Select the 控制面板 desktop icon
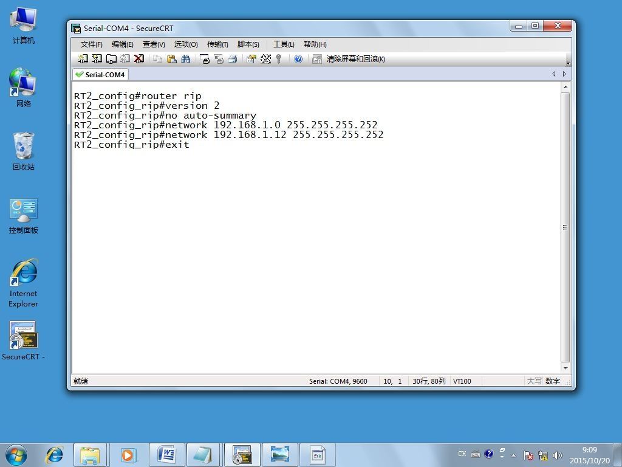The width and height of the screenshot is (622, 467). (24, 216)
